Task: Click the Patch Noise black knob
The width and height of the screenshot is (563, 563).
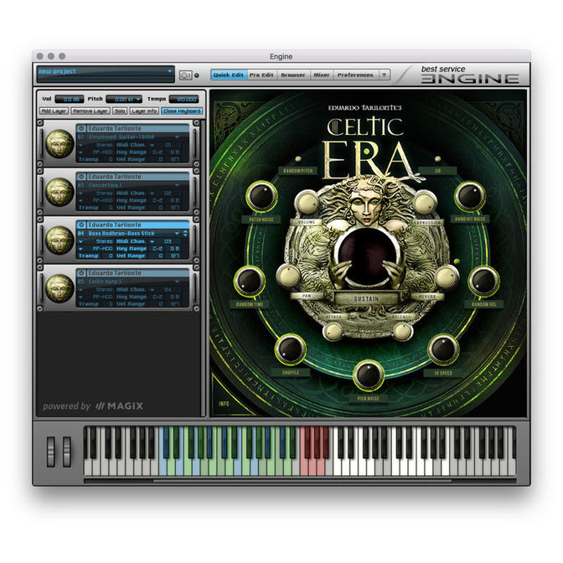Action: [x=261, y=196]
